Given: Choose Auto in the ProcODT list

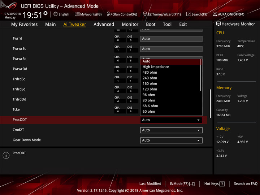Looking at the screenshot, I should point(170,61).
